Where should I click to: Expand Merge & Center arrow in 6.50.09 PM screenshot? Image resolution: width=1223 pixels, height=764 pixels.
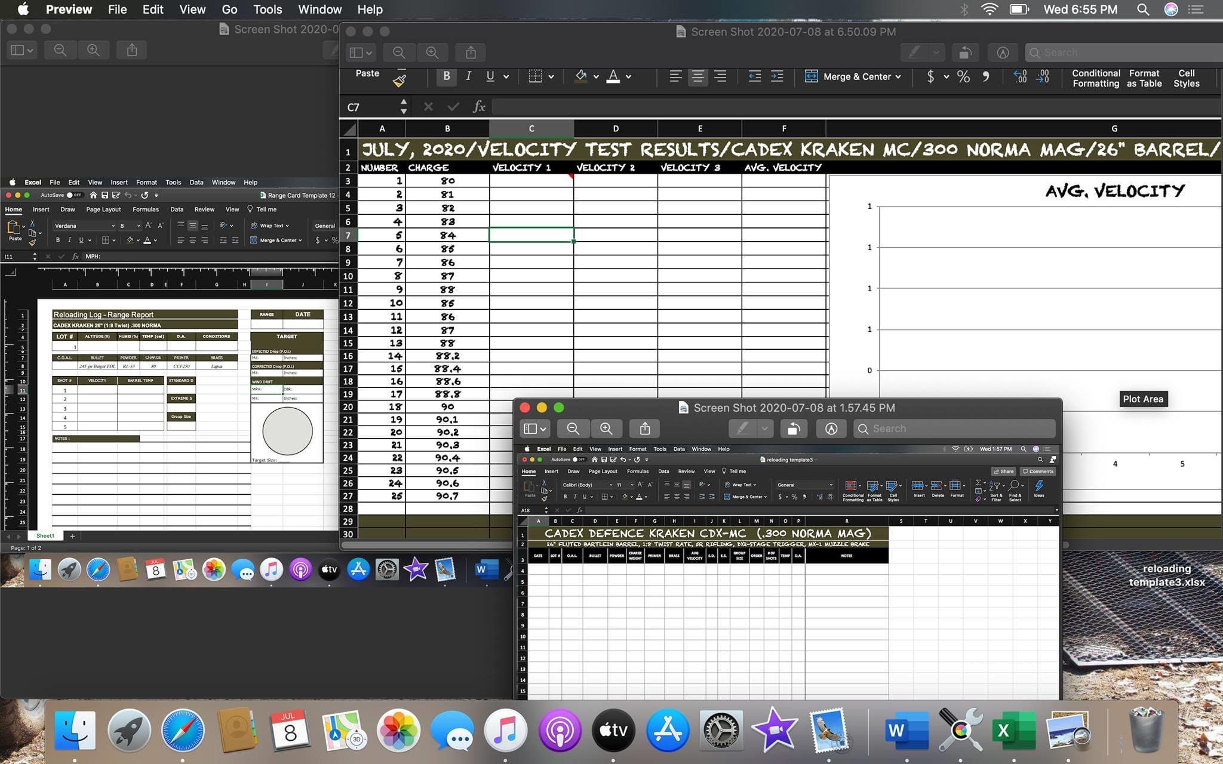[x=898, y=76]
